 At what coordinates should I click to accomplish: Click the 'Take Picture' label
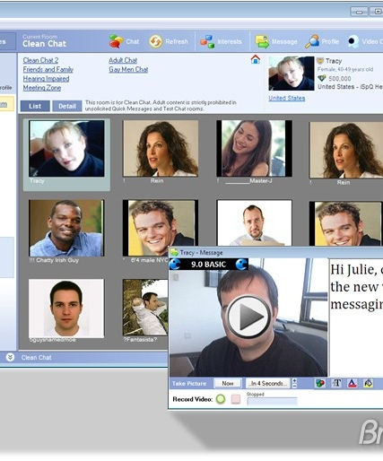coord(189,384)
